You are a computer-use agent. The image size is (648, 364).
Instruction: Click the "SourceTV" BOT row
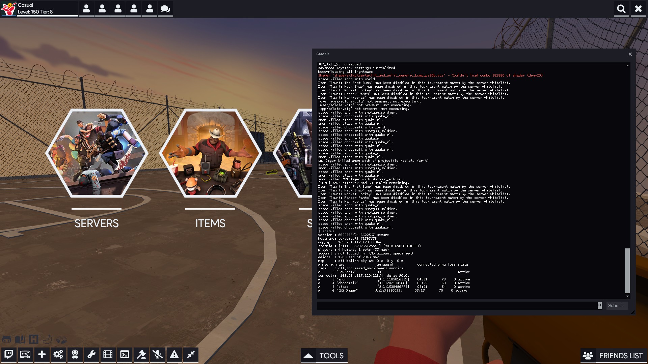coord(394,272)
